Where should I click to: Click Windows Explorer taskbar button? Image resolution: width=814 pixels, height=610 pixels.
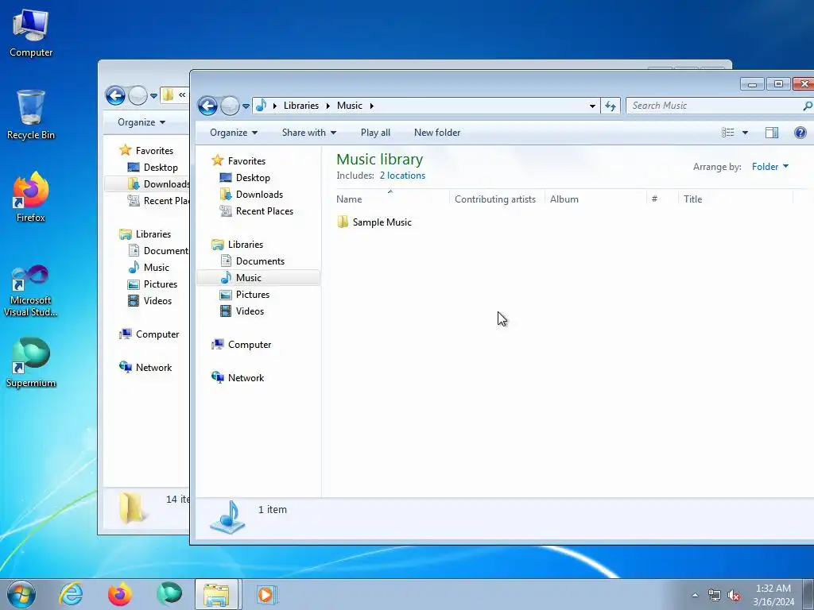[216, 594]
